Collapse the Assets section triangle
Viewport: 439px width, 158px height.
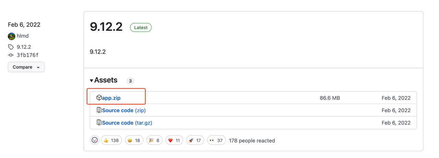(92, 81)
